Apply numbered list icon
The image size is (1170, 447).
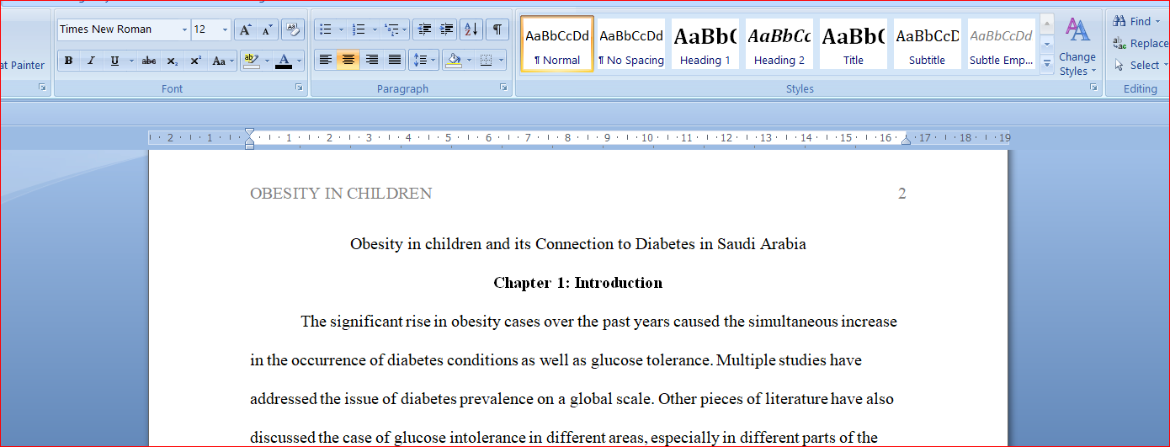click(x=359, y=29)
